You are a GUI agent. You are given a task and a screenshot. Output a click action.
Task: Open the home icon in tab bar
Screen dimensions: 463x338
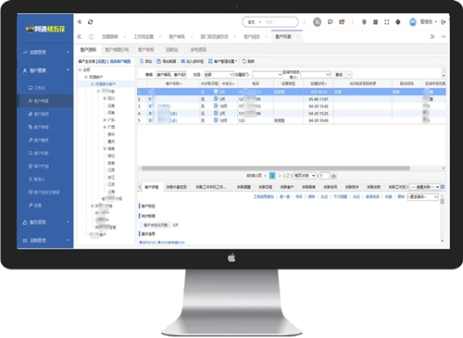tap(91, 36)
